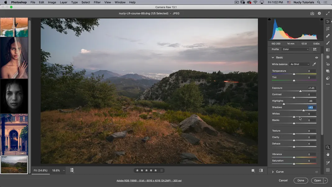Select the color portrait woman thumbnail
The width and height of the screenshot is (332, 187).
tap(14, 58)
